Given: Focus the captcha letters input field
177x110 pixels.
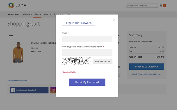Looking at the screenshot, I should (x=87, y=53).
